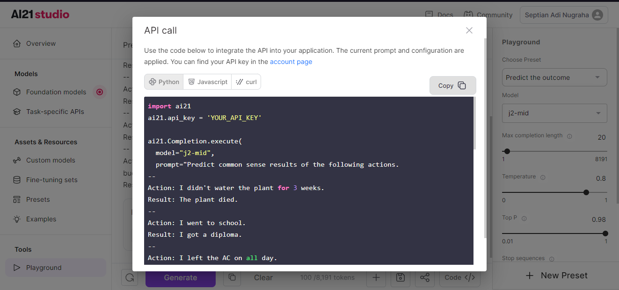Switch to the Javascript code tab

pos(207,82)
